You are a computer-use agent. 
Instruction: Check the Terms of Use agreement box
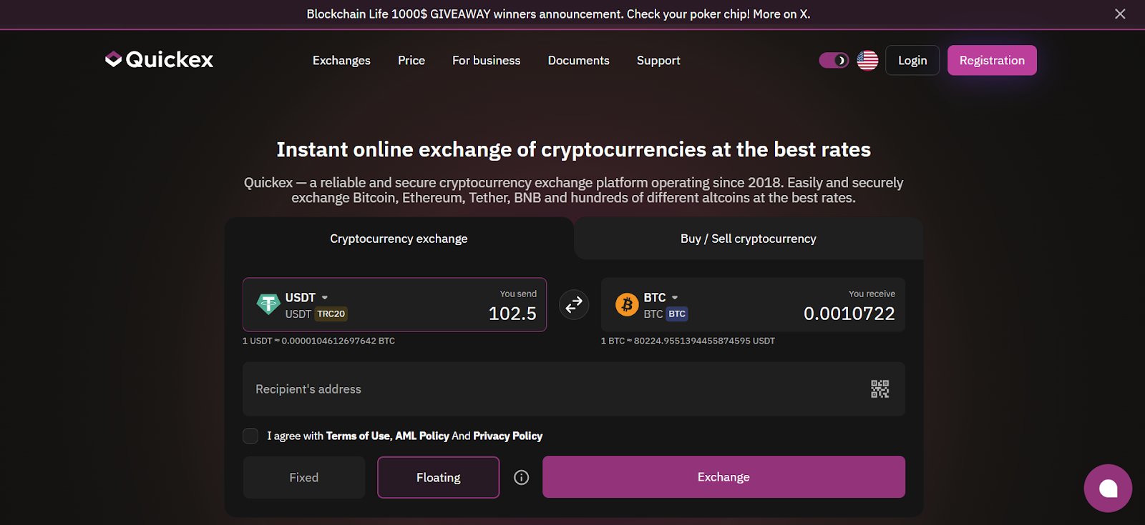coord(250,436)
